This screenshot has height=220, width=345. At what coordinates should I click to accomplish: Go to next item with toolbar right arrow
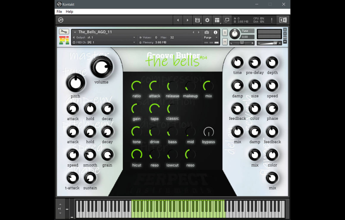(187, 20)
